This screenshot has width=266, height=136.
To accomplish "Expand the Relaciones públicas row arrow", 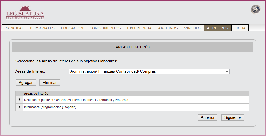I will pyautogui.click(x=19, y=100).
